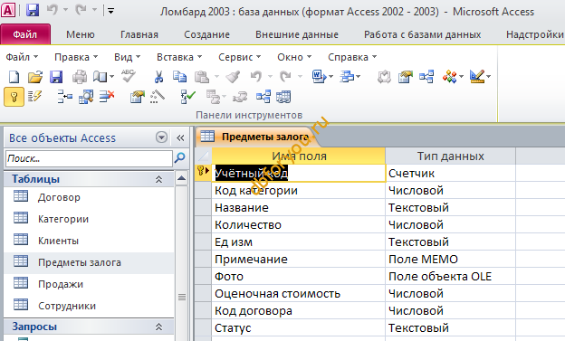Switch to the Создание ribbon tab
Image resolution: width=565 pixels, height=341 pixels.
click(206, 34)
